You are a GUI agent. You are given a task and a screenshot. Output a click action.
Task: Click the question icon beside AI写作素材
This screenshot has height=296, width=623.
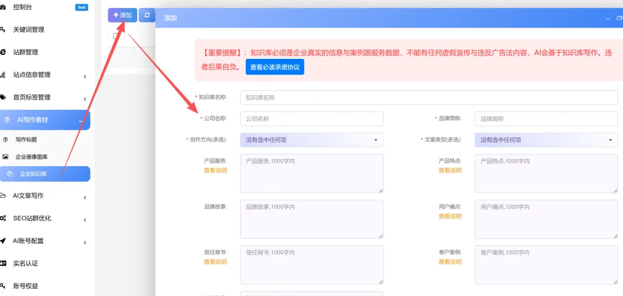point(7,120)
